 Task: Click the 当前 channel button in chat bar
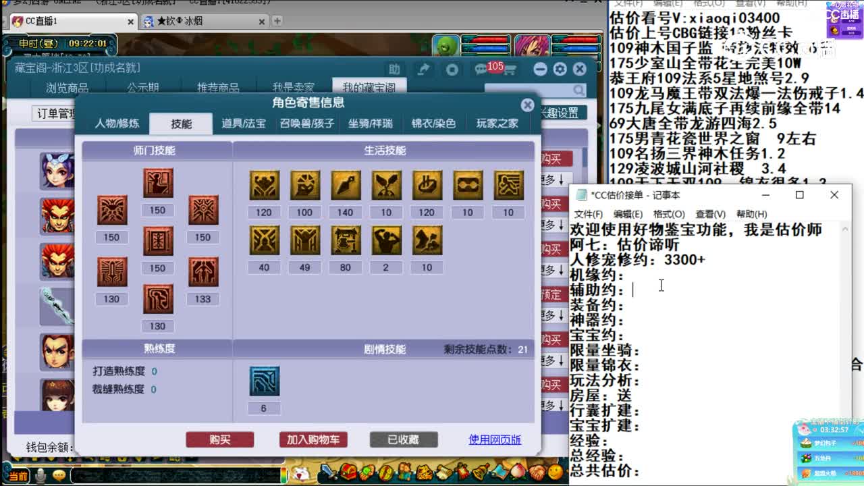click(18, 477)
